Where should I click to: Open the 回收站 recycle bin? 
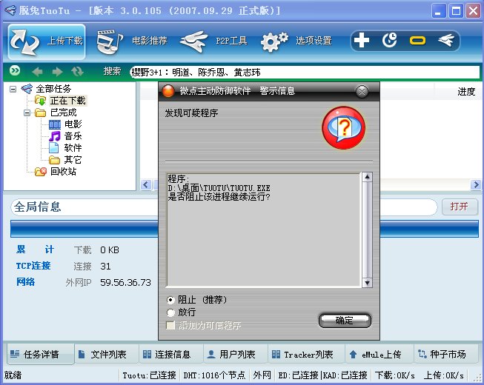pos(63,171)
